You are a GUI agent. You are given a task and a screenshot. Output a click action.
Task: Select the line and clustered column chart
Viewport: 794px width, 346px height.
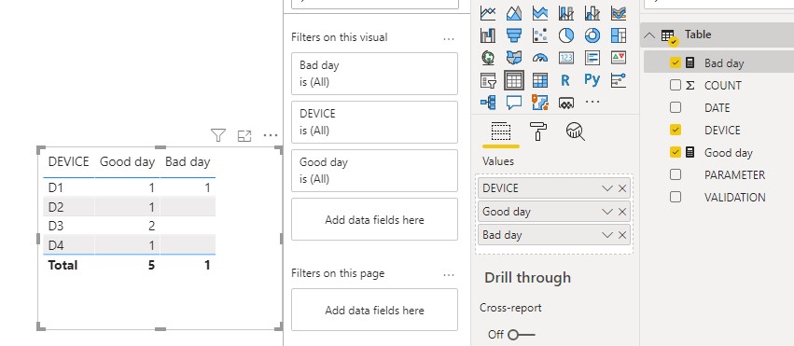coord(592,13)
